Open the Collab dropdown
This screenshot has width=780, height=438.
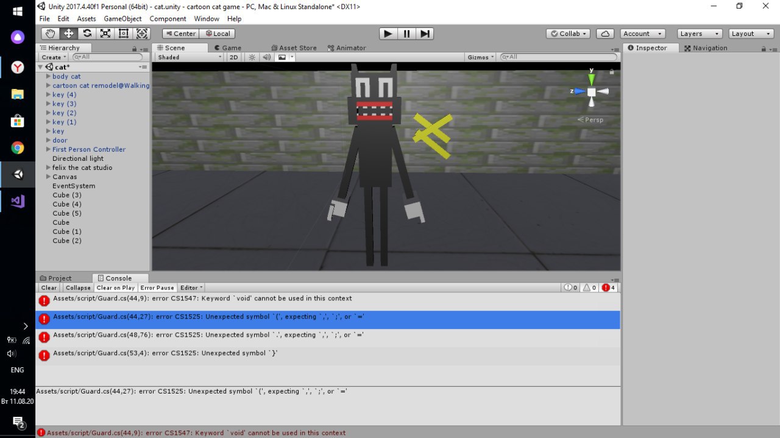point(568,34)
